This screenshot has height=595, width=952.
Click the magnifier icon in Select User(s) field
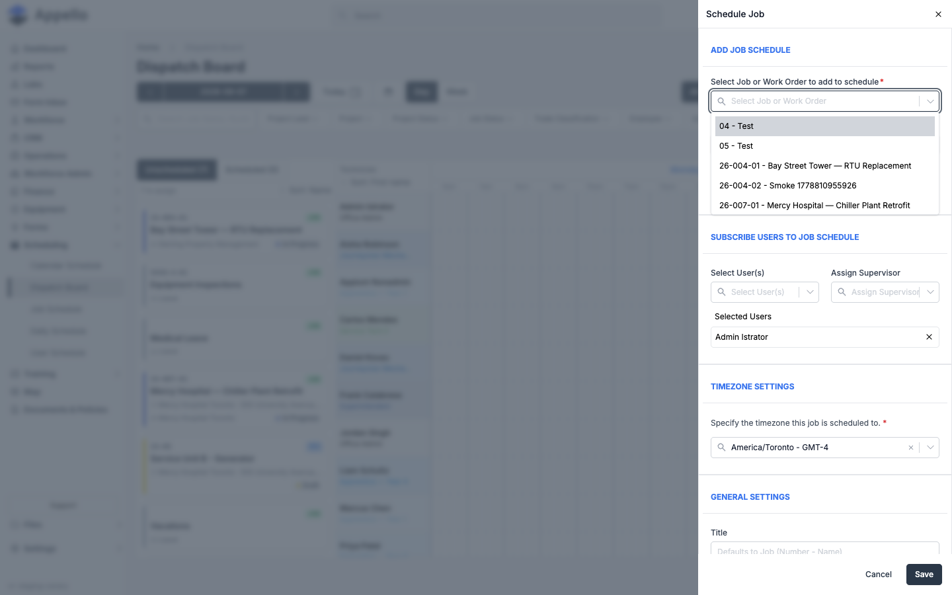click(722, 292)
